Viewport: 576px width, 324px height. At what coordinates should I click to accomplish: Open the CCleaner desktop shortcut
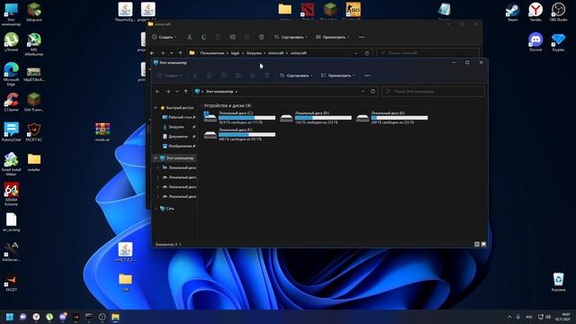(11, 102)
